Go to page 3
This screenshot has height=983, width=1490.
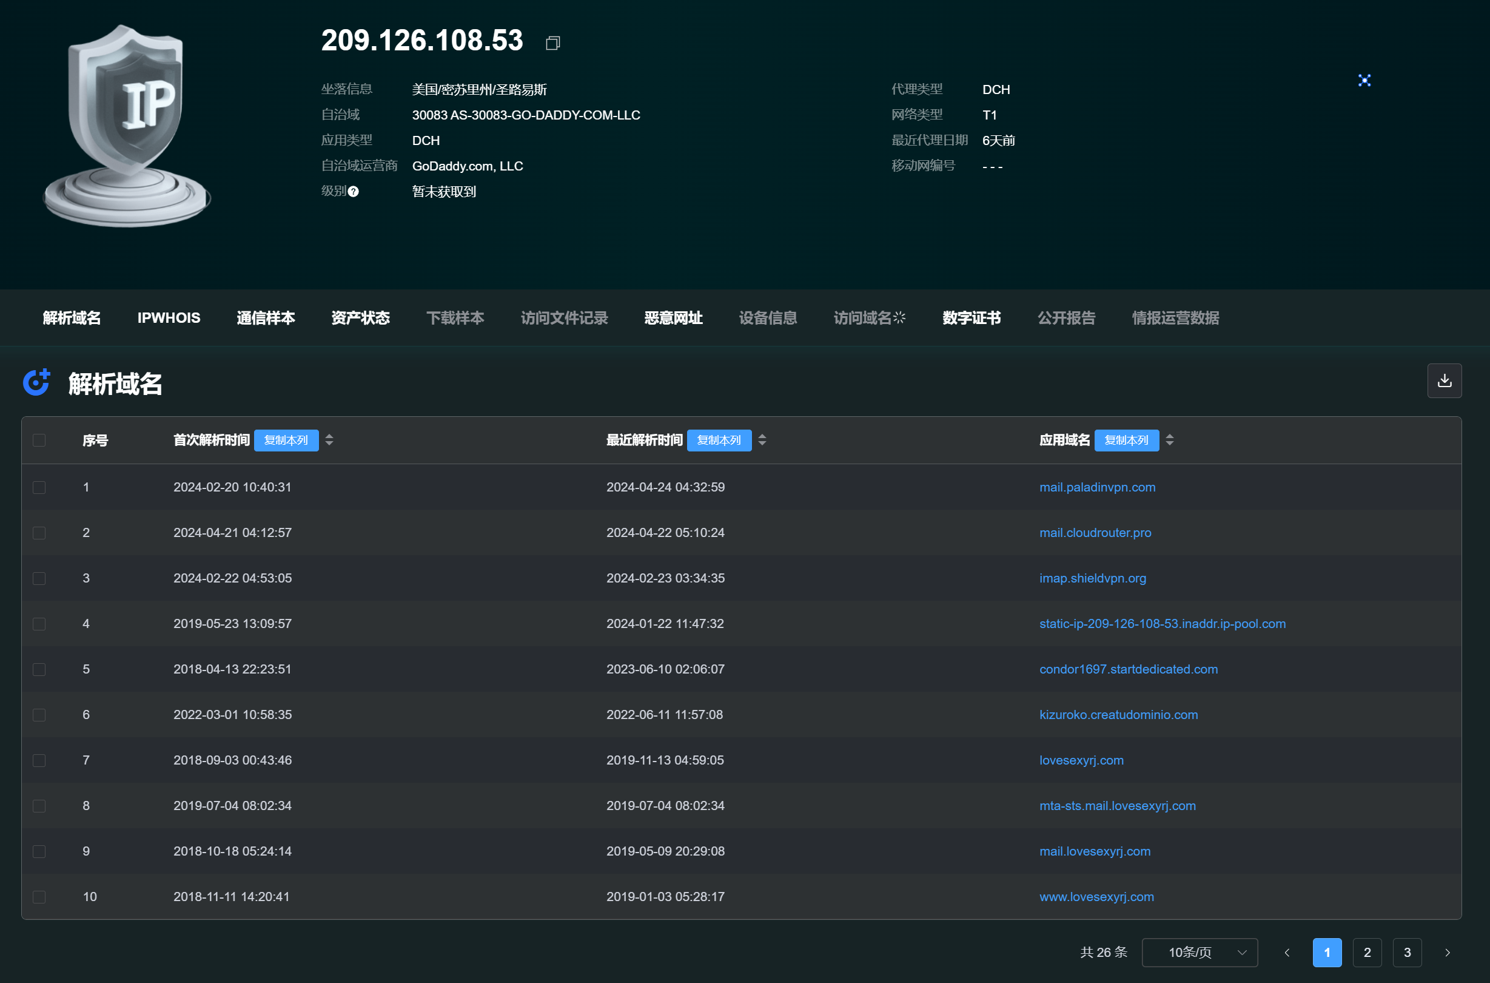click(1408, 952)
